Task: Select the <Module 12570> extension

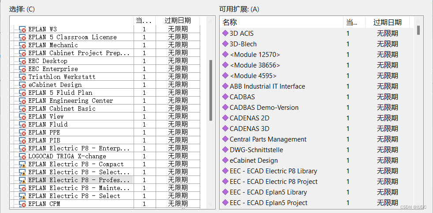Action: (255, 55)
